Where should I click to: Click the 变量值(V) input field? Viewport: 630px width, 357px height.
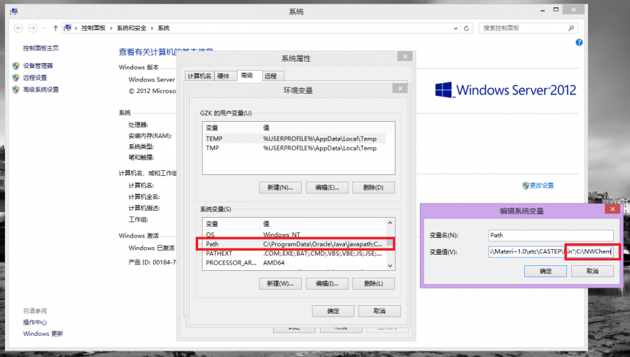click(x=551, y=252)
